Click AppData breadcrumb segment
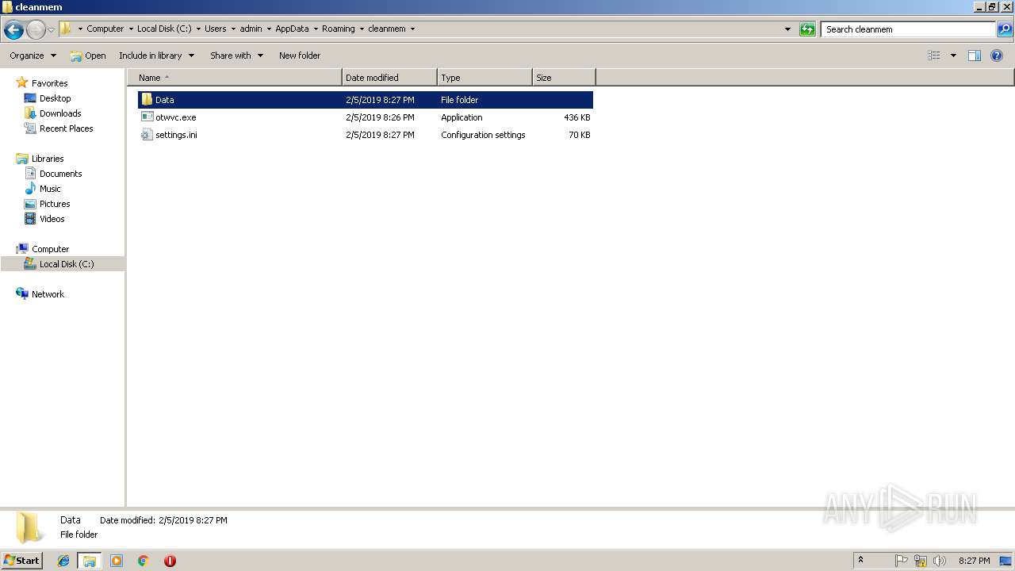 pyautogui.click(x=292, y=29)
